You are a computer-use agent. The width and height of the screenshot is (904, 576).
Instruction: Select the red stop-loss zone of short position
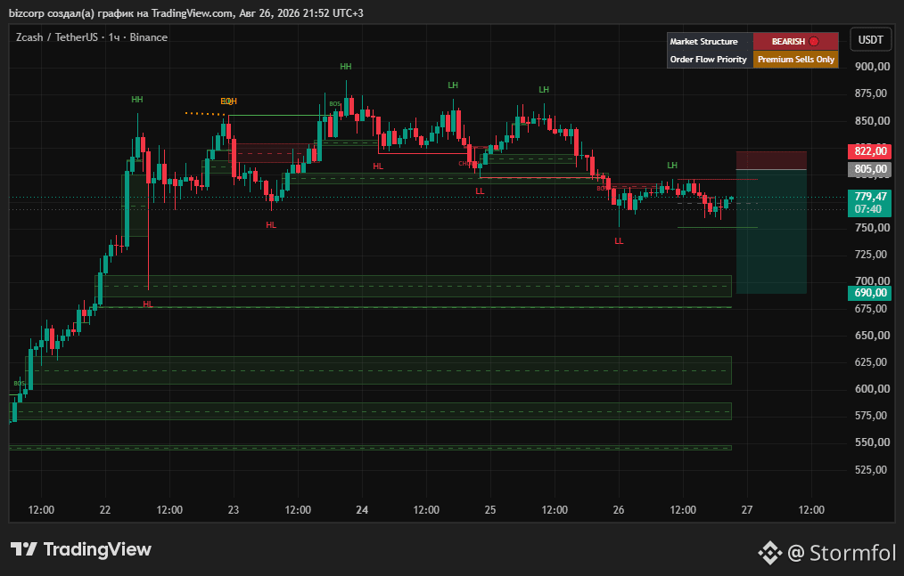click(x=771, y=160)
